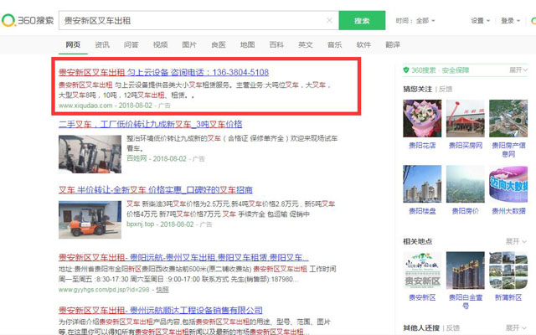The width and height of the screenshot is (536, 335).
Task: Open the 贵州大数据 thumbnail
Action: tap(508, 184)
